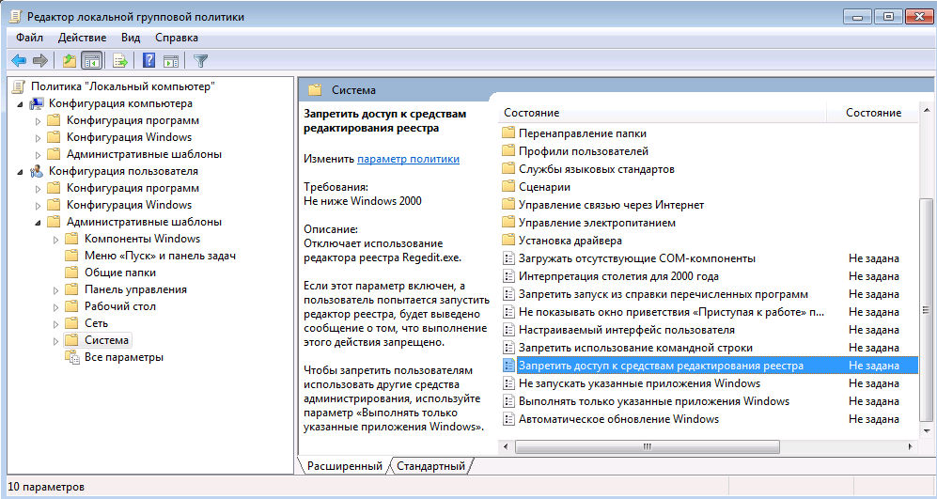937x499 pixels.
Task: Expand Панель управления node
Action: pos(56,289)
